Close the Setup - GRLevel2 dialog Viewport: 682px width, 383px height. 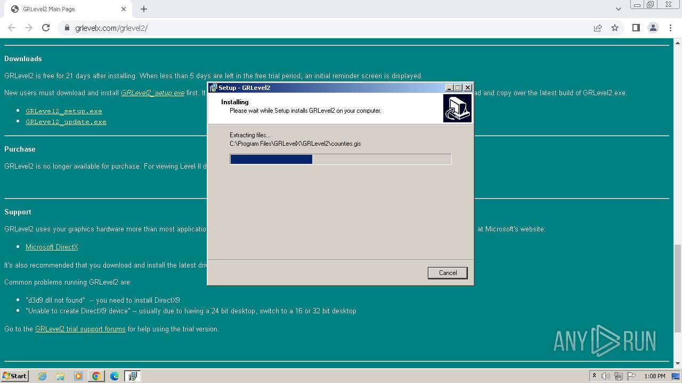pyautogui.click(x=468, y=88)
